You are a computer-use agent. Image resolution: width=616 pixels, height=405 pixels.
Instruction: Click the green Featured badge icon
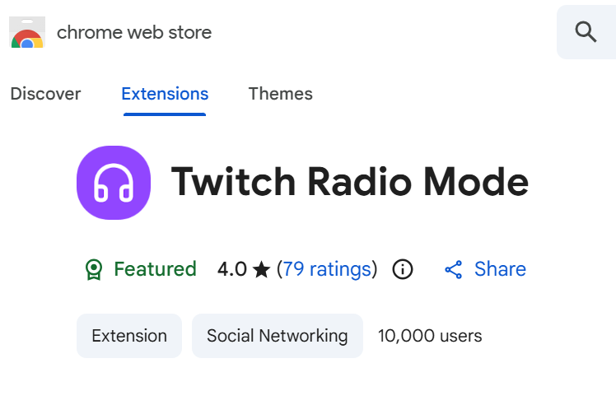pos(94,269)
